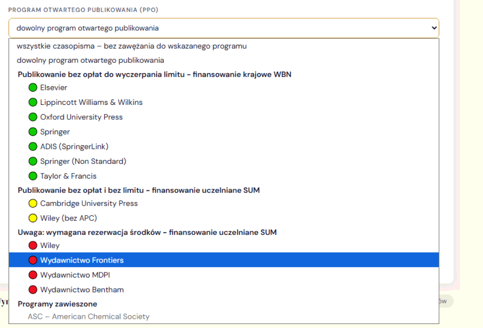Choose Oxford University Press option
The width and height of the screenshot is (483, 328).
(x=224, y=117)
